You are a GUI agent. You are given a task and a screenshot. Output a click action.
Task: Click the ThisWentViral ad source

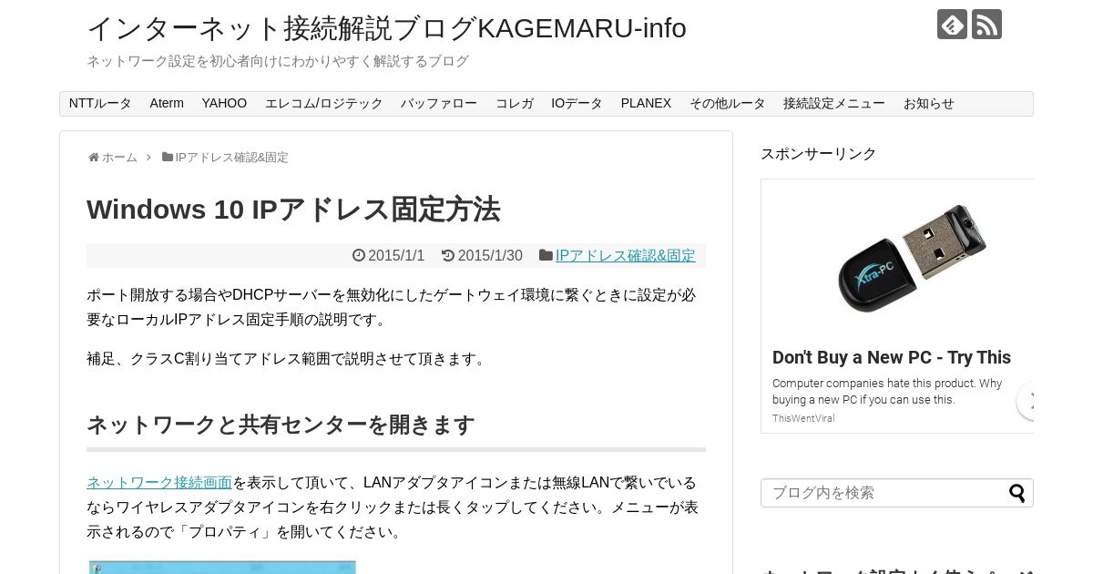pyautogui.click(x=803, y=418)
